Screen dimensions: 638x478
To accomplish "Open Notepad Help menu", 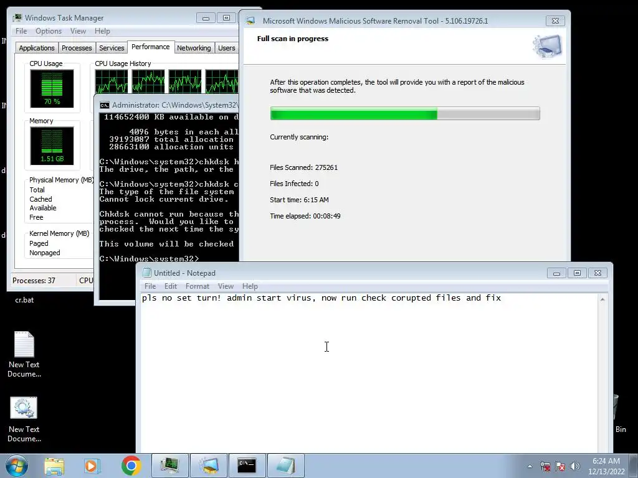I will pos(250,286).
